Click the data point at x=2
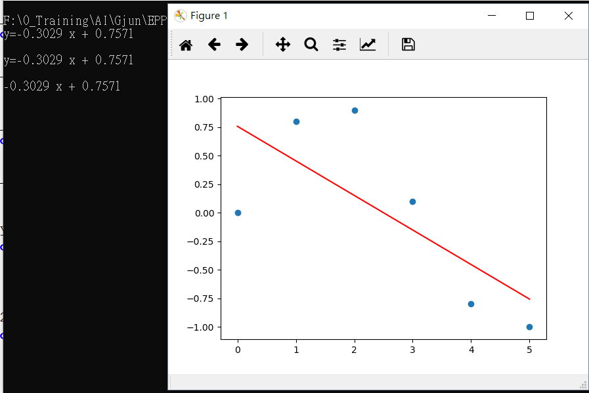 click(x=355, y=110)
